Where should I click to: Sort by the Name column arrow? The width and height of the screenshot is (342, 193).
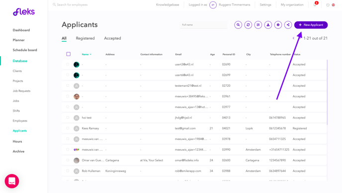point(90,55)
